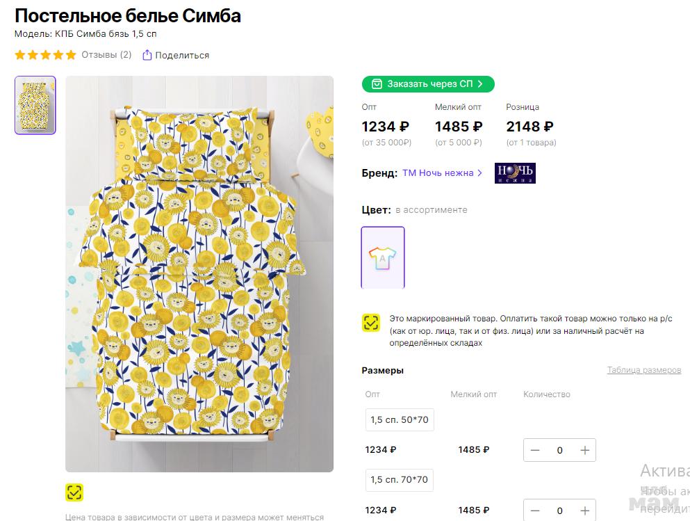Click the marked goods icon beside notice text
The image size is (690, 521).
(371, 323)
